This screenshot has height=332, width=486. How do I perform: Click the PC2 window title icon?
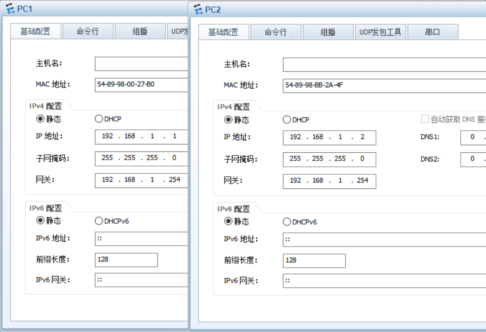[198, 10]
